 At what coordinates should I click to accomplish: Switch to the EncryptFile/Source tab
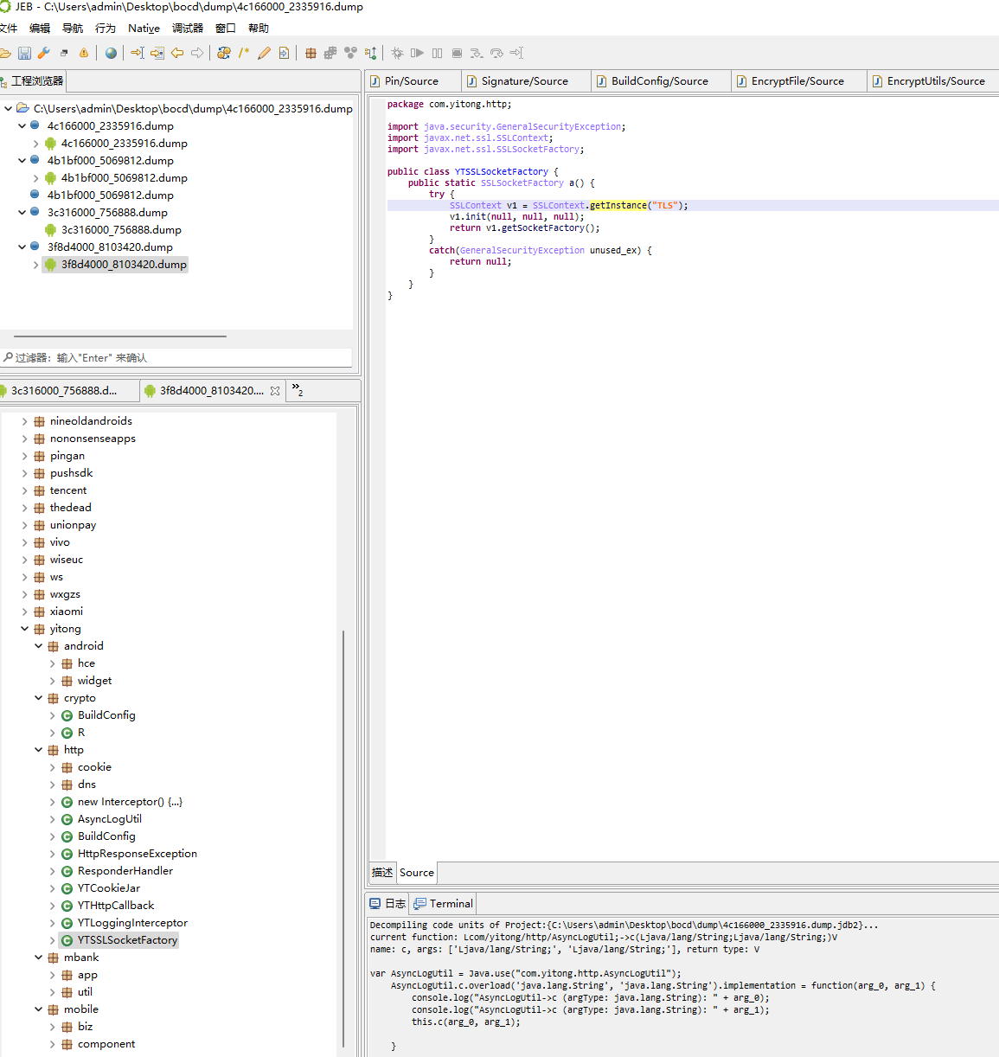pos(797,81)
